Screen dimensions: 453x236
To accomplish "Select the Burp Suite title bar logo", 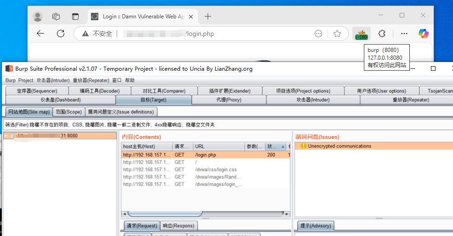I will click(x=9, y=68).
